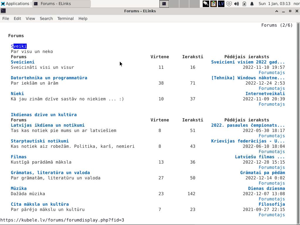Viewport: 300px width, 225px height.
Task: Open the Applications menu in the panel
Action: tap(15, 4)
